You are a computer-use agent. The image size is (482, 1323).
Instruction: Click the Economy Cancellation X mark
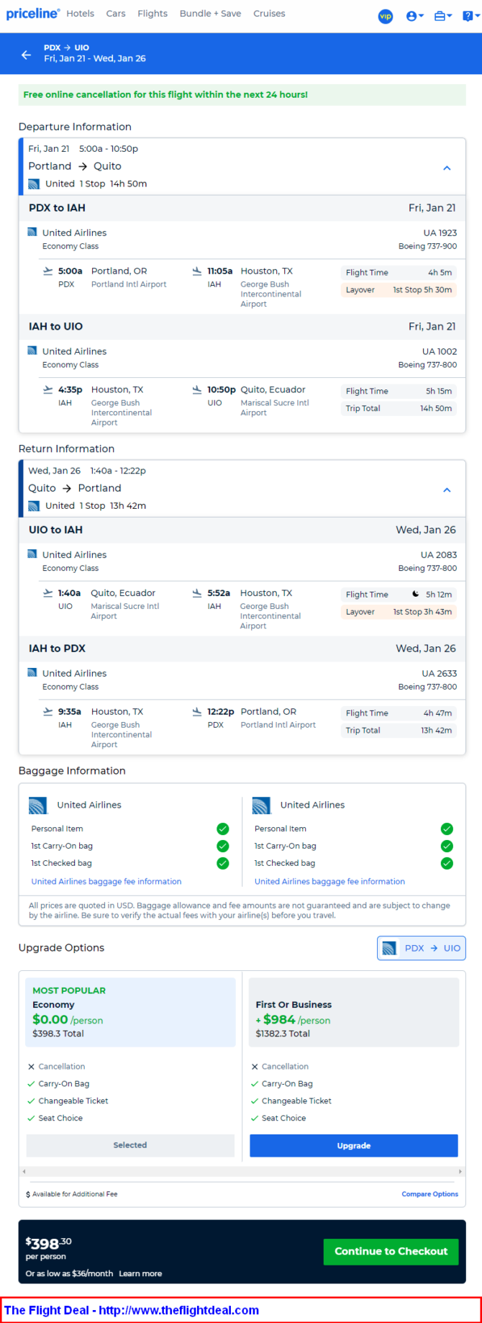click(x=31, y=1067)
